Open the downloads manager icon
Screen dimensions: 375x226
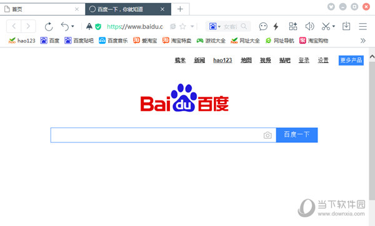coord(346,26)
